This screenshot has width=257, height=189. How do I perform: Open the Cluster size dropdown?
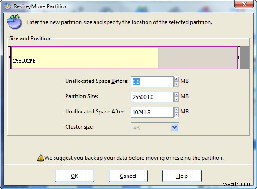(x=174, y=127)
